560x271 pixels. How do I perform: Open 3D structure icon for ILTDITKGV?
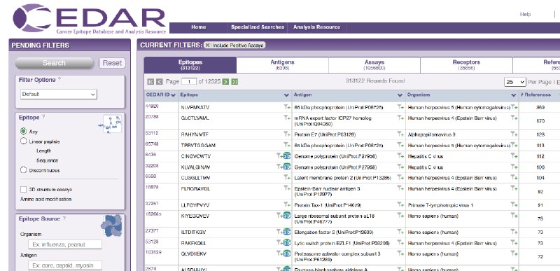coord(287,232)
